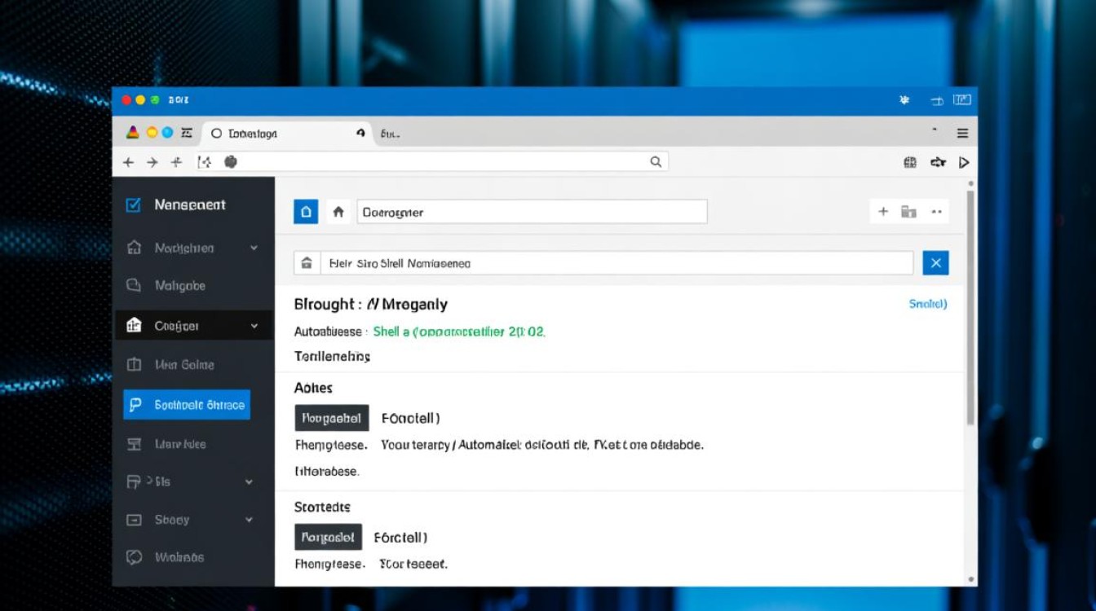
Task: Expand the Sbaey sidebar chevron
Action: coord(250,520)
